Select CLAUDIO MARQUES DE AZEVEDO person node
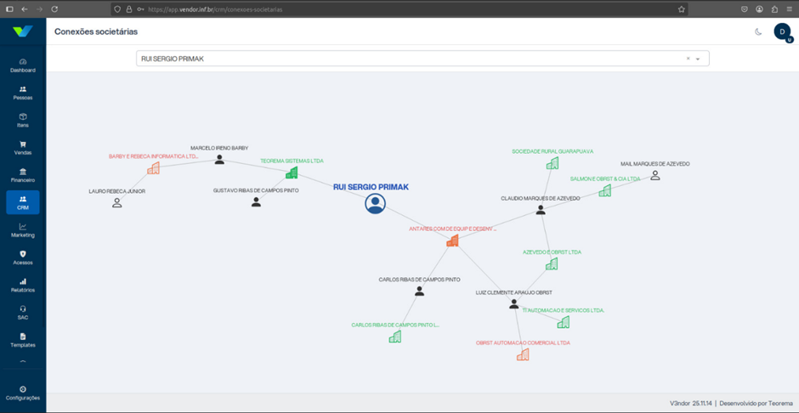 541,210
